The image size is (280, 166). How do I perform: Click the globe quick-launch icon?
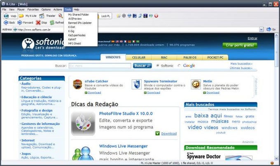[129, 16]
